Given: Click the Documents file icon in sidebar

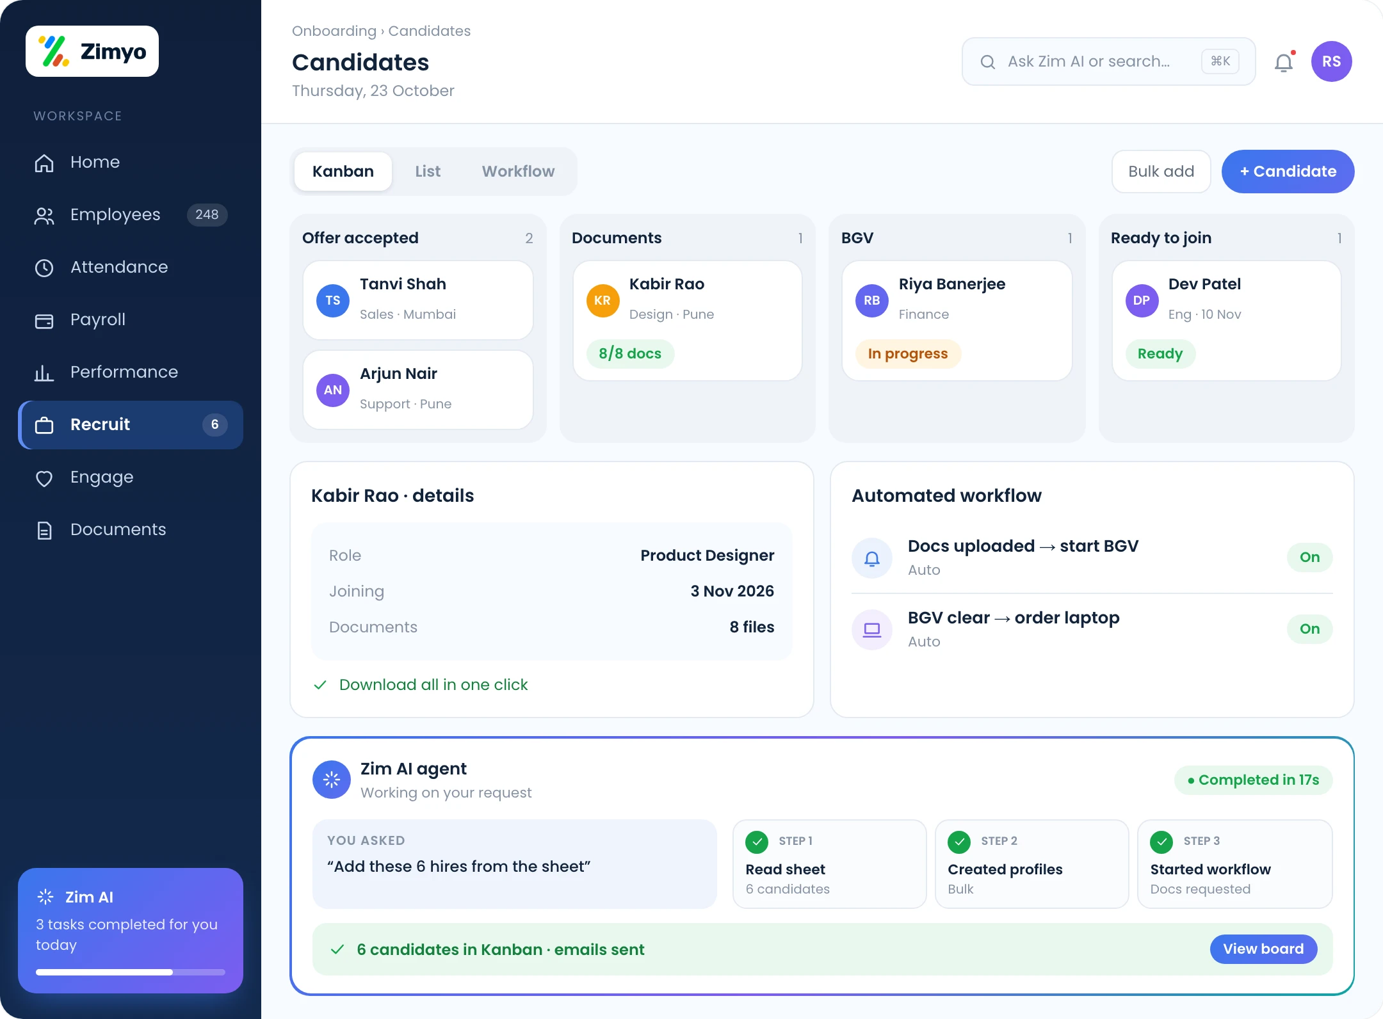Looking at the screenshot, I should [x=44, y=530].
